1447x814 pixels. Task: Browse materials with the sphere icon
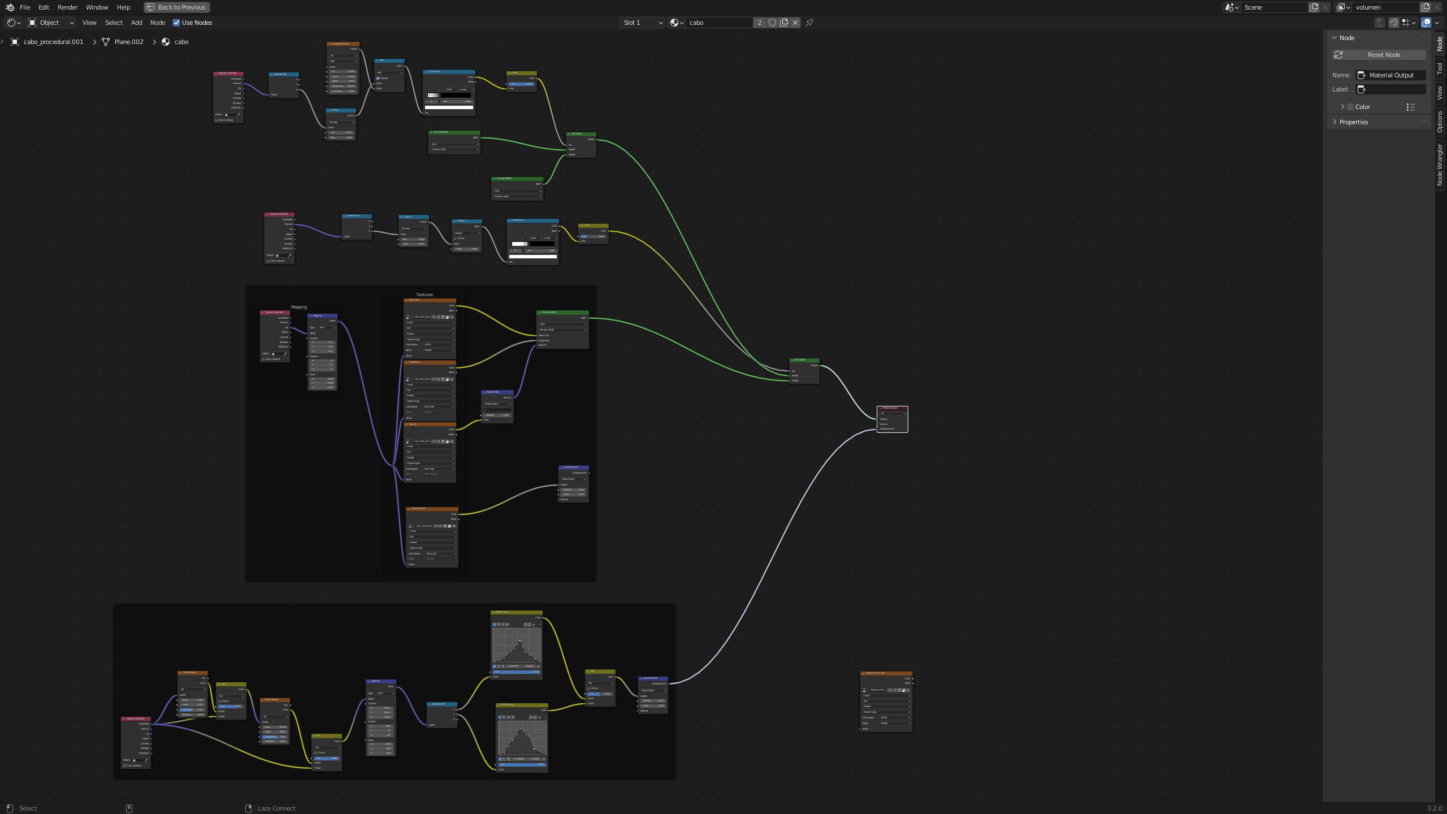(x=677, y=23)
